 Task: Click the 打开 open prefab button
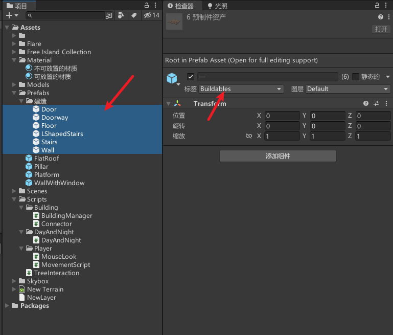pyautogui.click(x=381, y=29)
